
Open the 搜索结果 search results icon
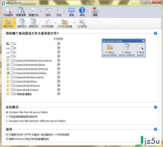tap(21, 12)
